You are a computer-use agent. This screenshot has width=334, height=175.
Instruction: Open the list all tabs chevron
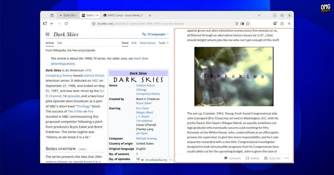click(x=259, y=15)
